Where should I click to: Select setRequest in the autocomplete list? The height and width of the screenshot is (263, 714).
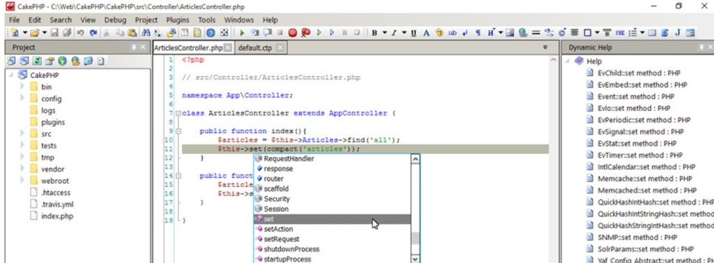pos(333,239)
